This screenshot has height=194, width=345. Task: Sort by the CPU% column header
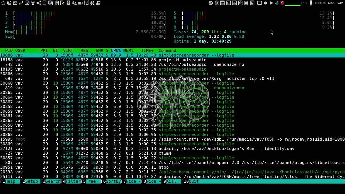point(116,50)
